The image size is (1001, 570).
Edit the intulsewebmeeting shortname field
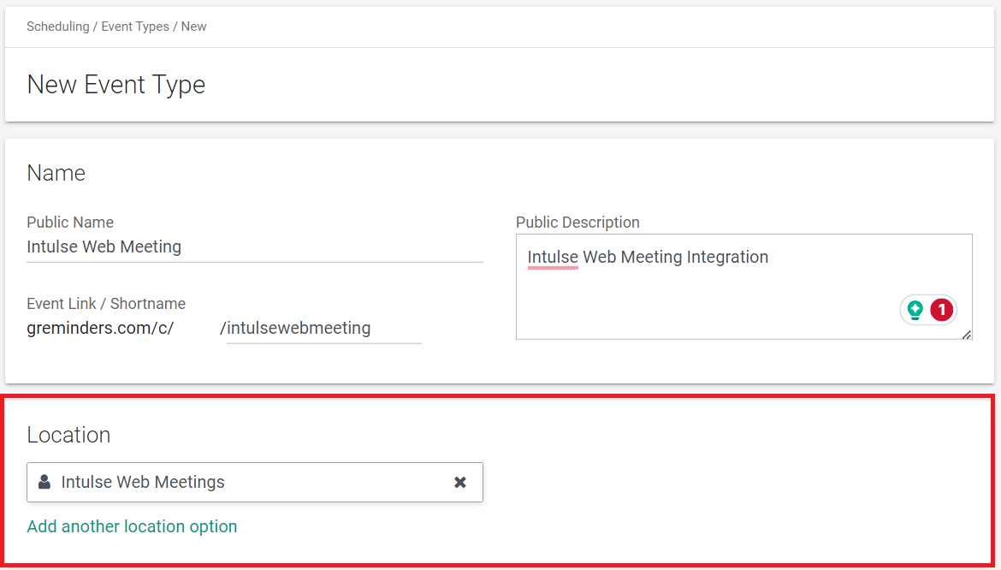[x=323, y=328]
